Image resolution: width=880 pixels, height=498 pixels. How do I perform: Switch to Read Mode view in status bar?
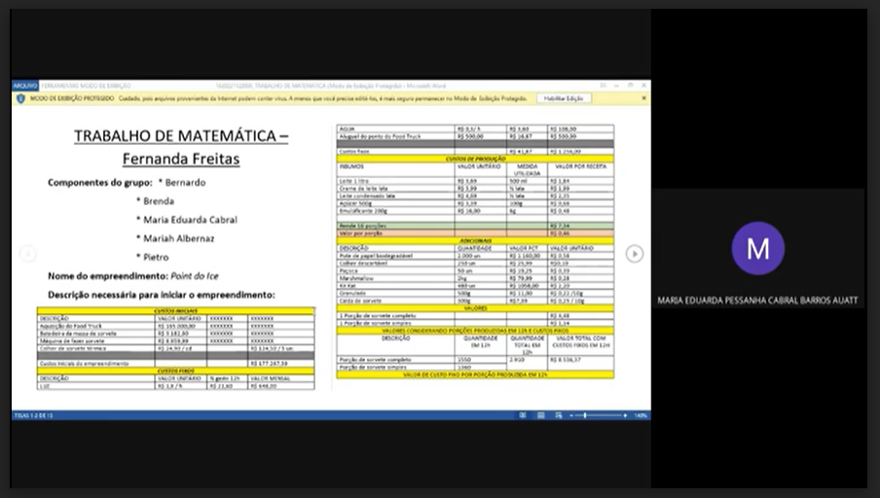523,415
